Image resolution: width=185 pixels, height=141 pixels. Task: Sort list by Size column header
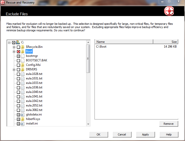[x=165, y=42]
